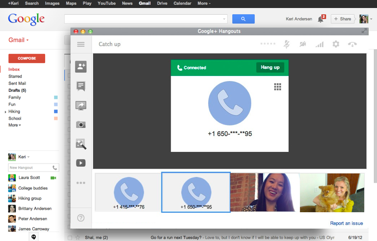Open the YouTube app icon in sidebar
Screen dimensions: 377x241
click(x=81, y=163)
